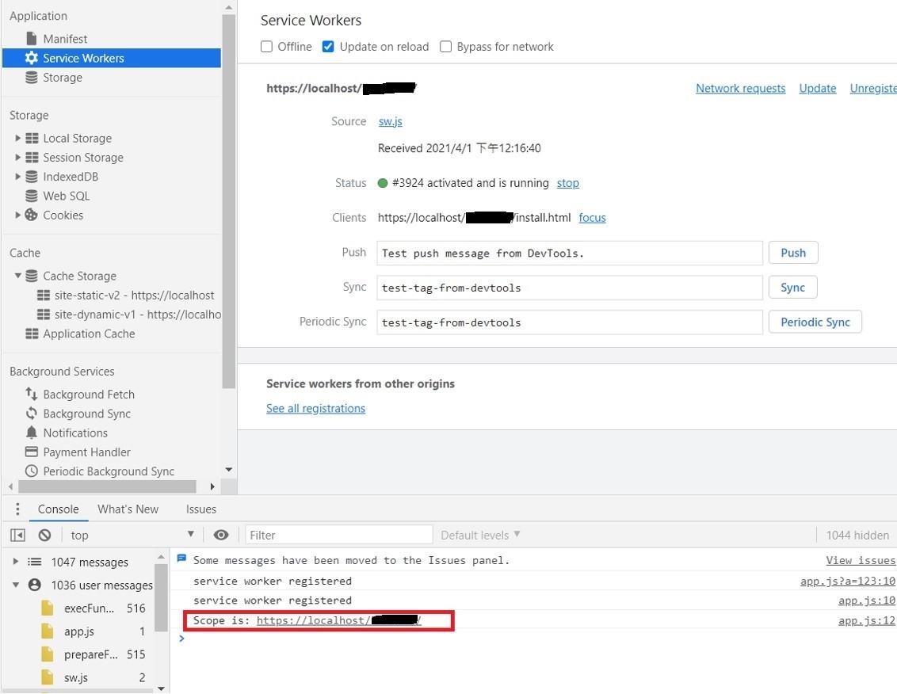Viewport: 897px width, 694px height.
Task: Click the user messages person icon
Action: tap(34, 585)
